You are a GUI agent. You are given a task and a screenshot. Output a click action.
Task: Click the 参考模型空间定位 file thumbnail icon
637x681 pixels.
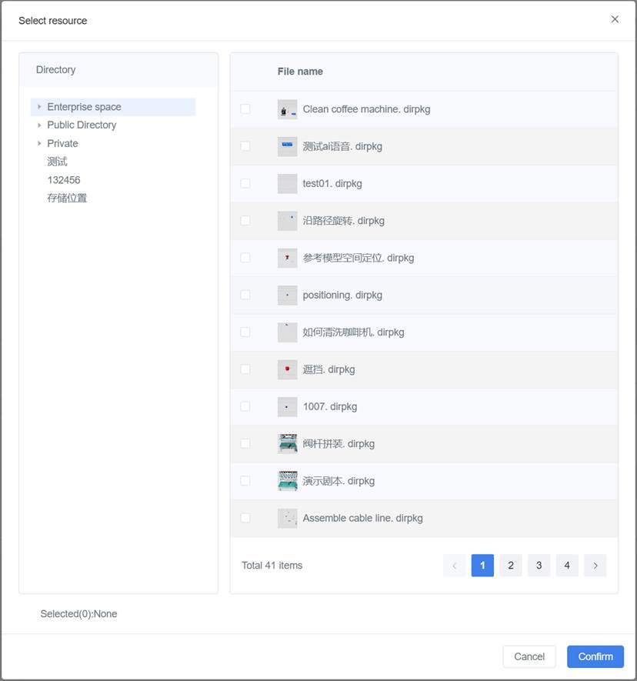(x=287, y=258)
